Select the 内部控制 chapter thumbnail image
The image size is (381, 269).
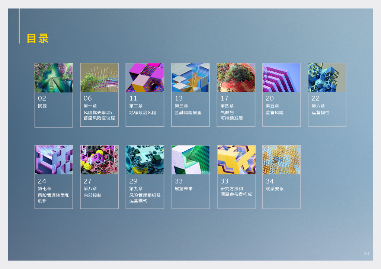pos(99,160)
